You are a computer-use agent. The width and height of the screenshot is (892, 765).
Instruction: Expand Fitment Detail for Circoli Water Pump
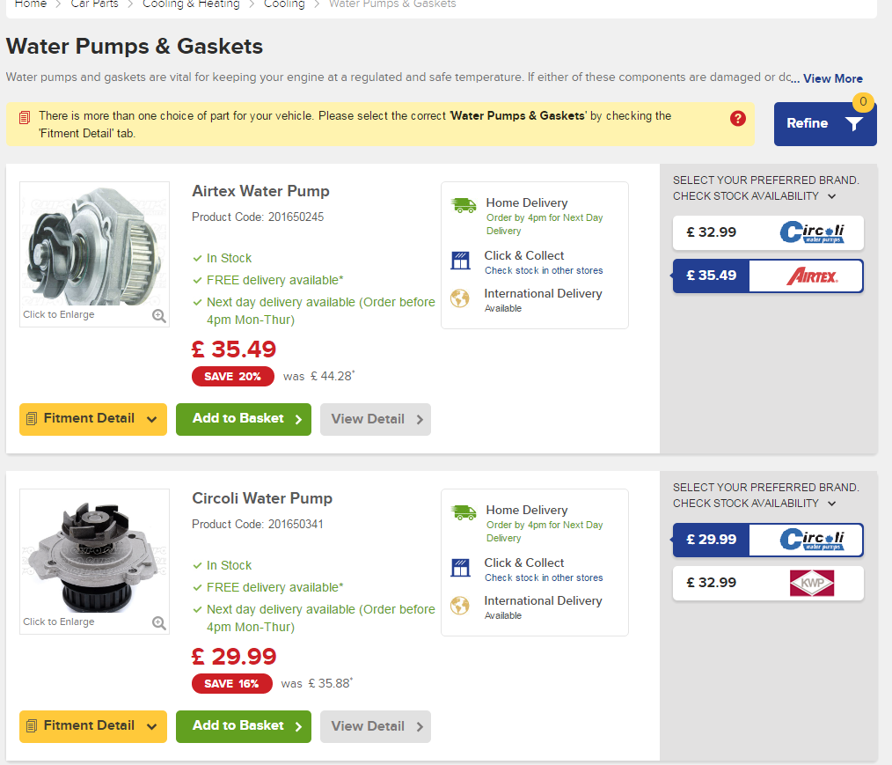92,726
